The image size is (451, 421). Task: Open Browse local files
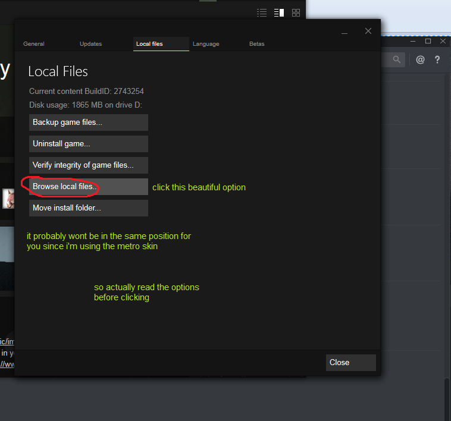[89, 187]
